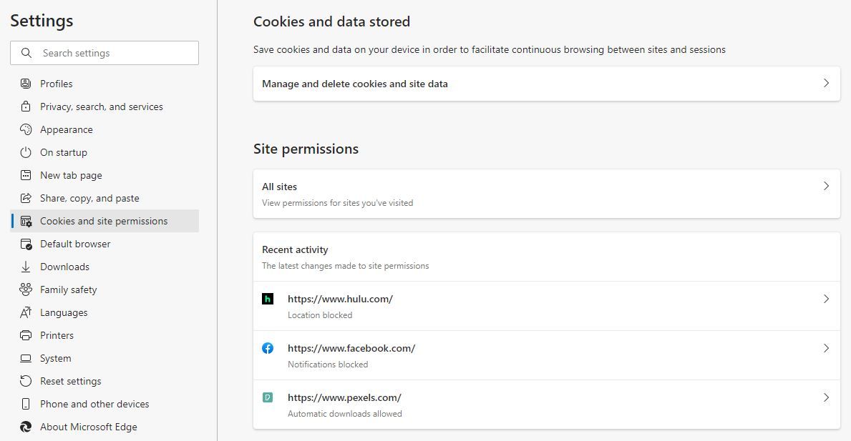Open the Default browser section

click(x=75, y=243)
